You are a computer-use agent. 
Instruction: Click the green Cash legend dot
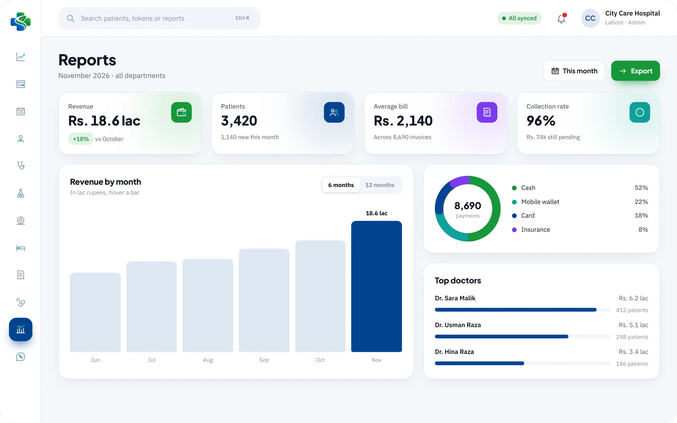coord(515,188)
